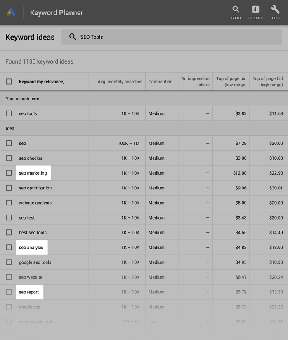This screenshot has height=340, width=288.
Task: Click the seo optimization keyword
Action: click(x=35, y=188)
